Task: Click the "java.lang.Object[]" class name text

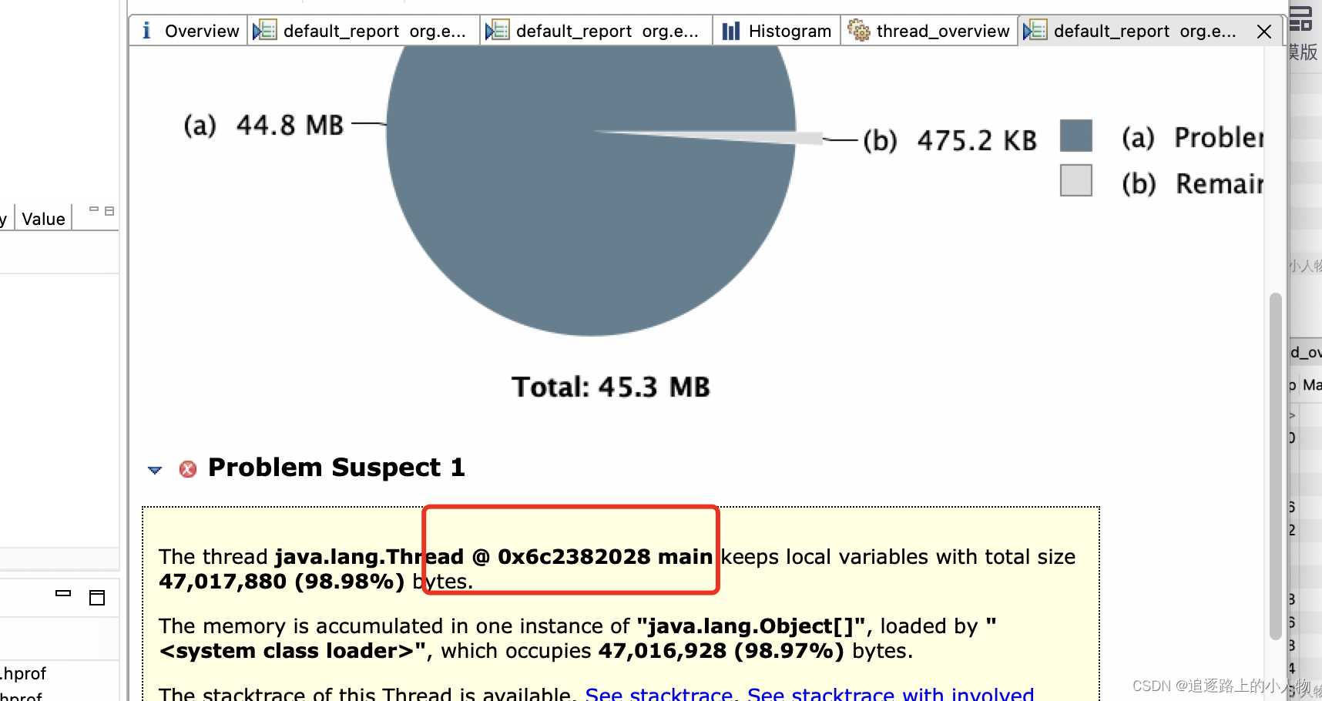Action: tap(751, 626)
